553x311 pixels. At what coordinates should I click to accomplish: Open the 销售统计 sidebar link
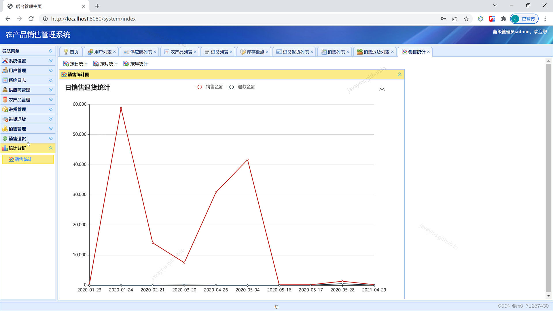coord(23,160)
